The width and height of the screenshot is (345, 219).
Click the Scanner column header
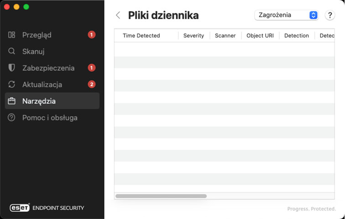225,36
